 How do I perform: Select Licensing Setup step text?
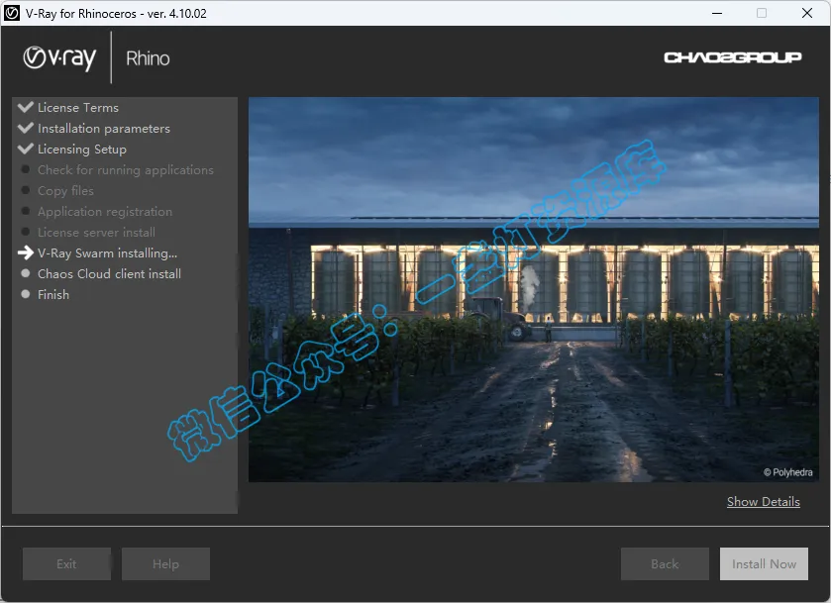point(82,150)
